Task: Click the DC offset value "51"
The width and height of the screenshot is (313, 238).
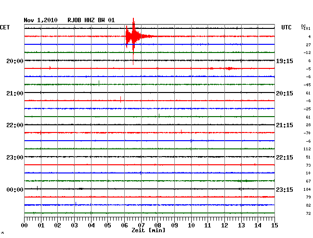Action: pyautogui.click(x=308, y=157)
